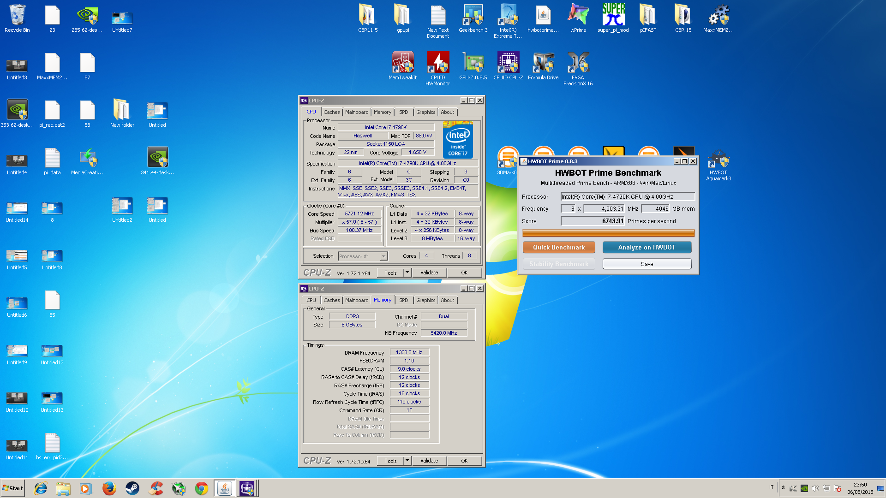Launch wPrime desktop icon

coord(578,19)
